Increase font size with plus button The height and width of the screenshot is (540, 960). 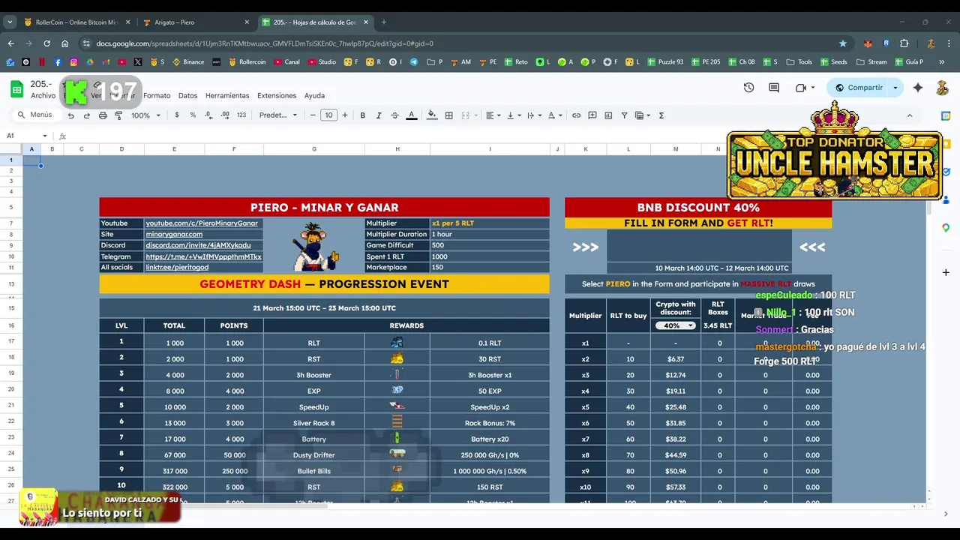point(345,115)
